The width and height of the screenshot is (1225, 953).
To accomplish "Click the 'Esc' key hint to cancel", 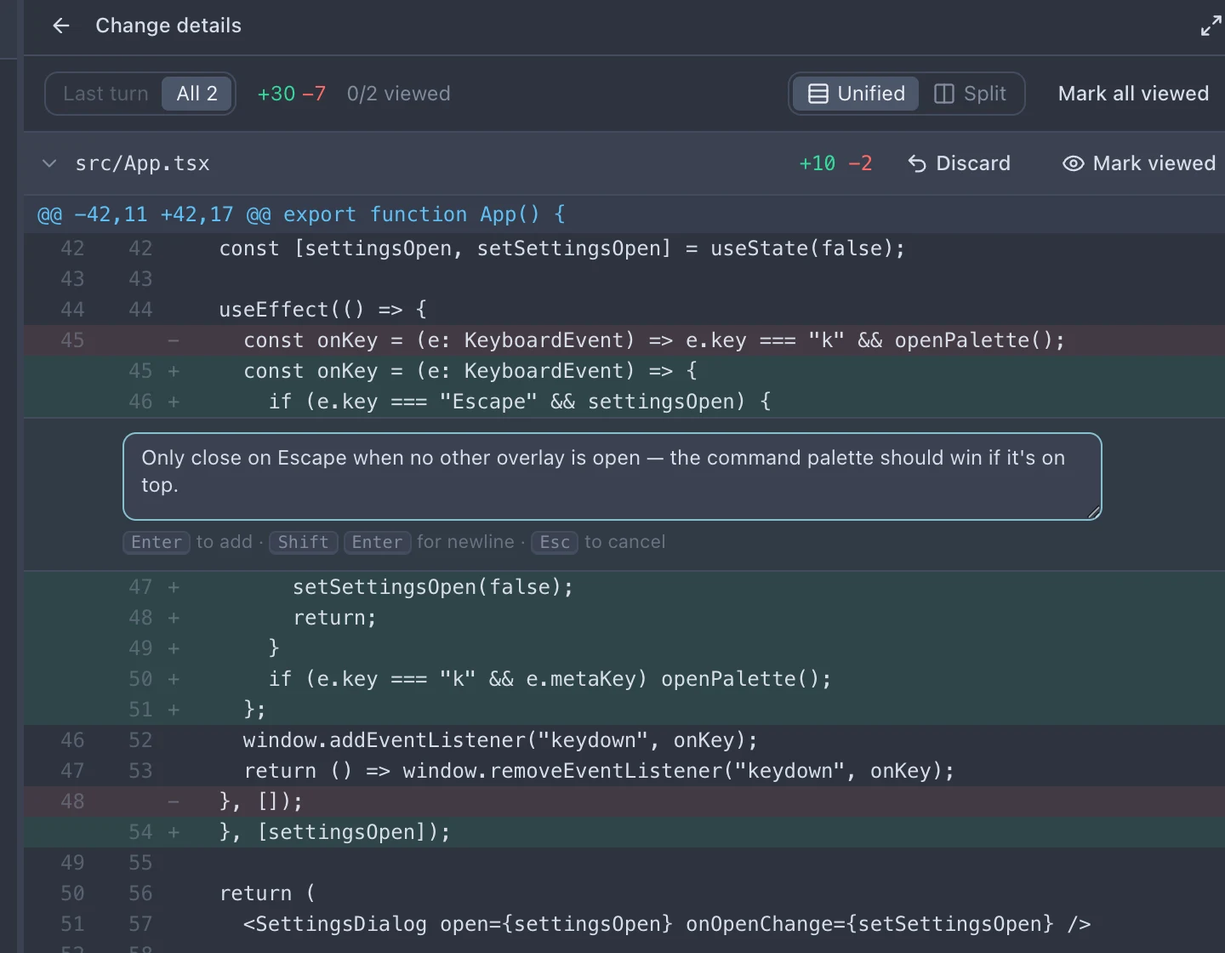I will pyautogui.click(x=555, y=542).
